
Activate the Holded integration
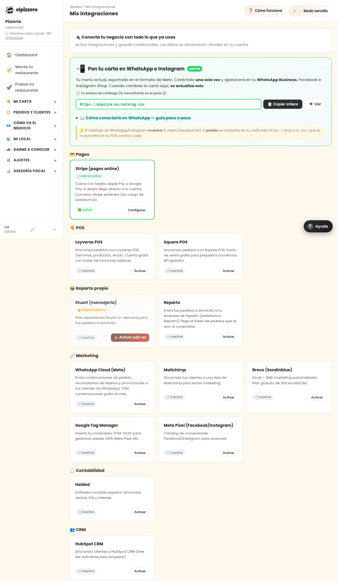pyautogui.click(x=140, y=512)
